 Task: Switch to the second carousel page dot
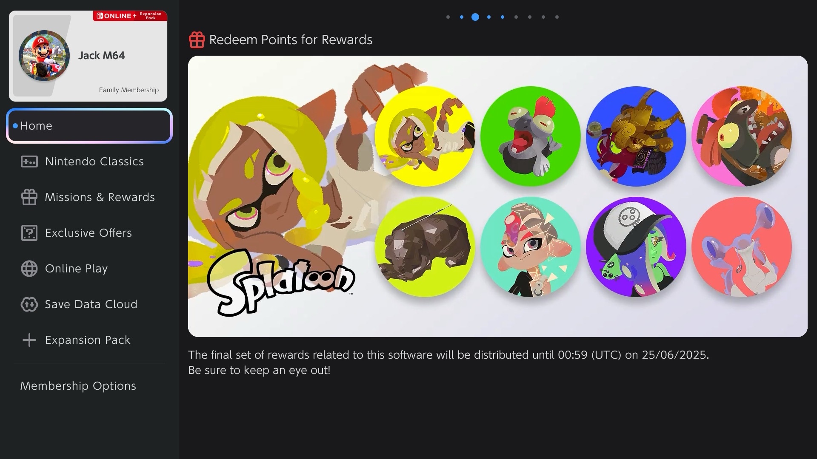pos(462,17)
